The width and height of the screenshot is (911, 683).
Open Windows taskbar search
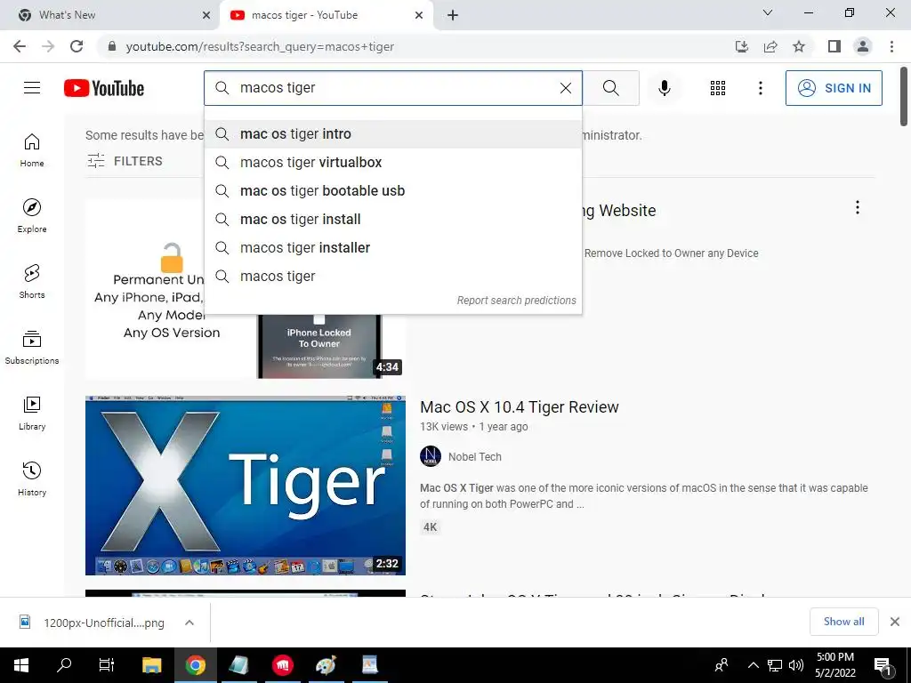click(x=64, y=665)
